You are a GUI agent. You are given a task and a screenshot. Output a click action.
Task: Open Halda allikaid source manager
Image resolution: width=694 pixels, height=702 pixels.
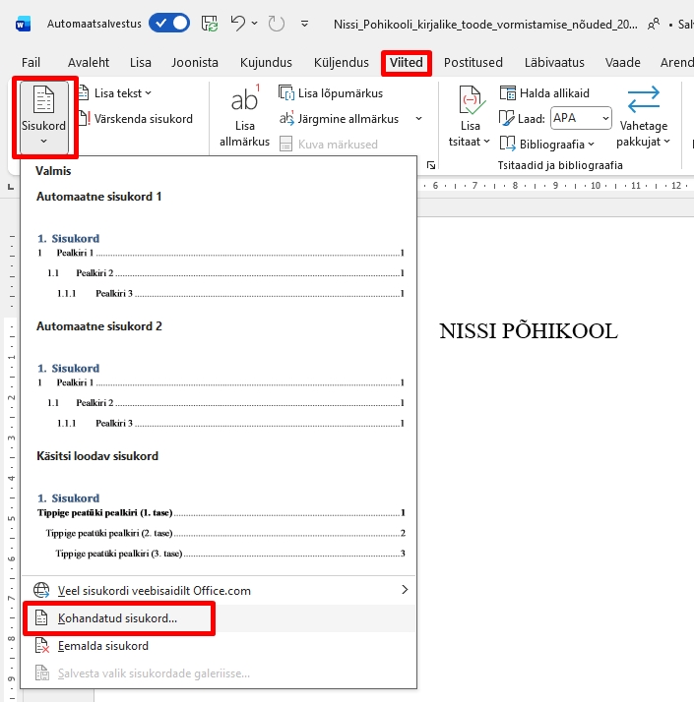(x=544, y=93)
